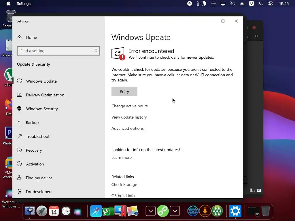Screen dimensions: 295x221
Task: Open the Siri icon in the dock
Action: (x=77, y=211)
